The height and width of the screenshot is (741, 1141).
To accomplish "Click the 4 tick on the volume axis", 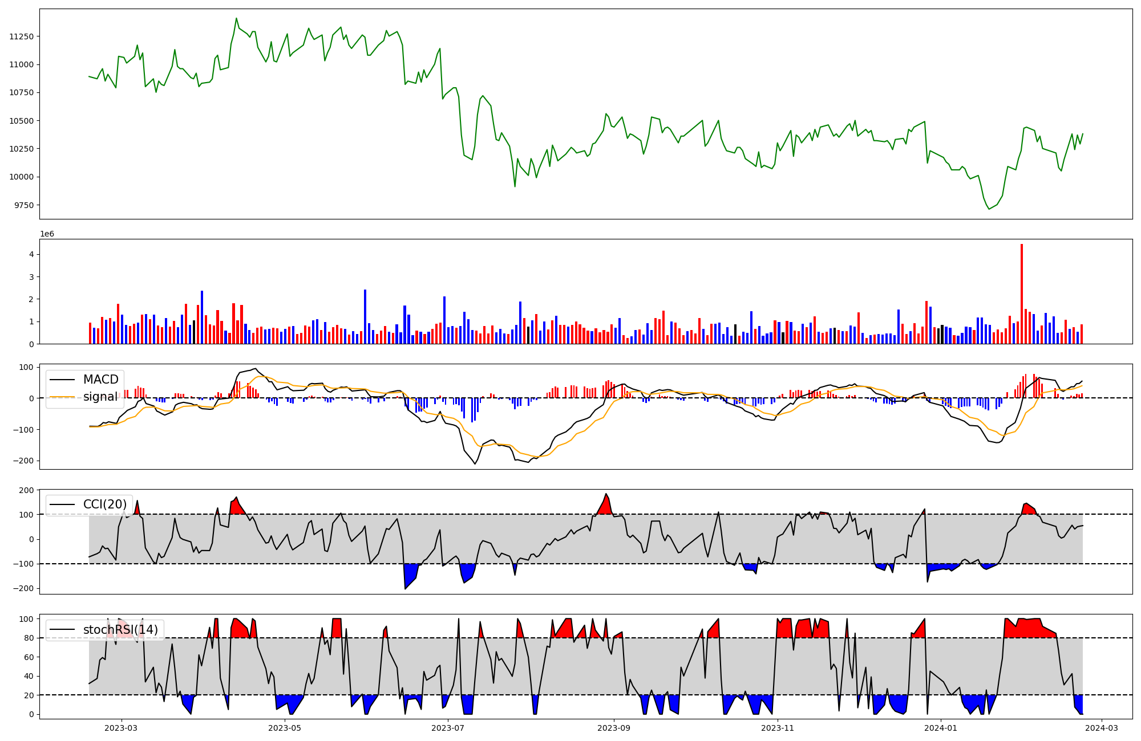I will (x=32, y=254).
